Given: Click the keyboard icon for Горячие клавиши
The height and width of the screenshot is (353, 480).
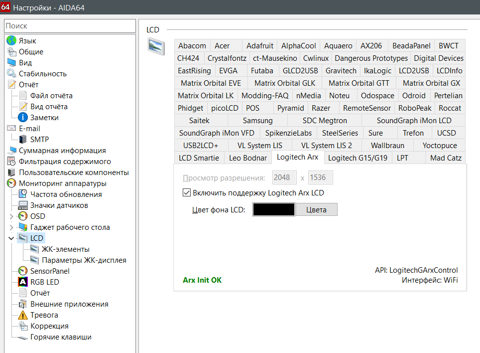Looking at the screenshot, I should point(23,338).
